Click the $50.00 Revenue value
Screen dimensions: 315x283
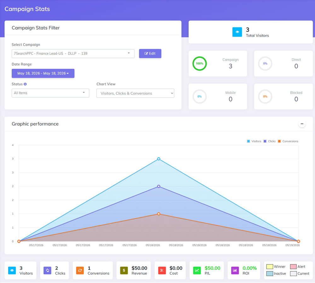pyautogui.click(x=140, y=268)
